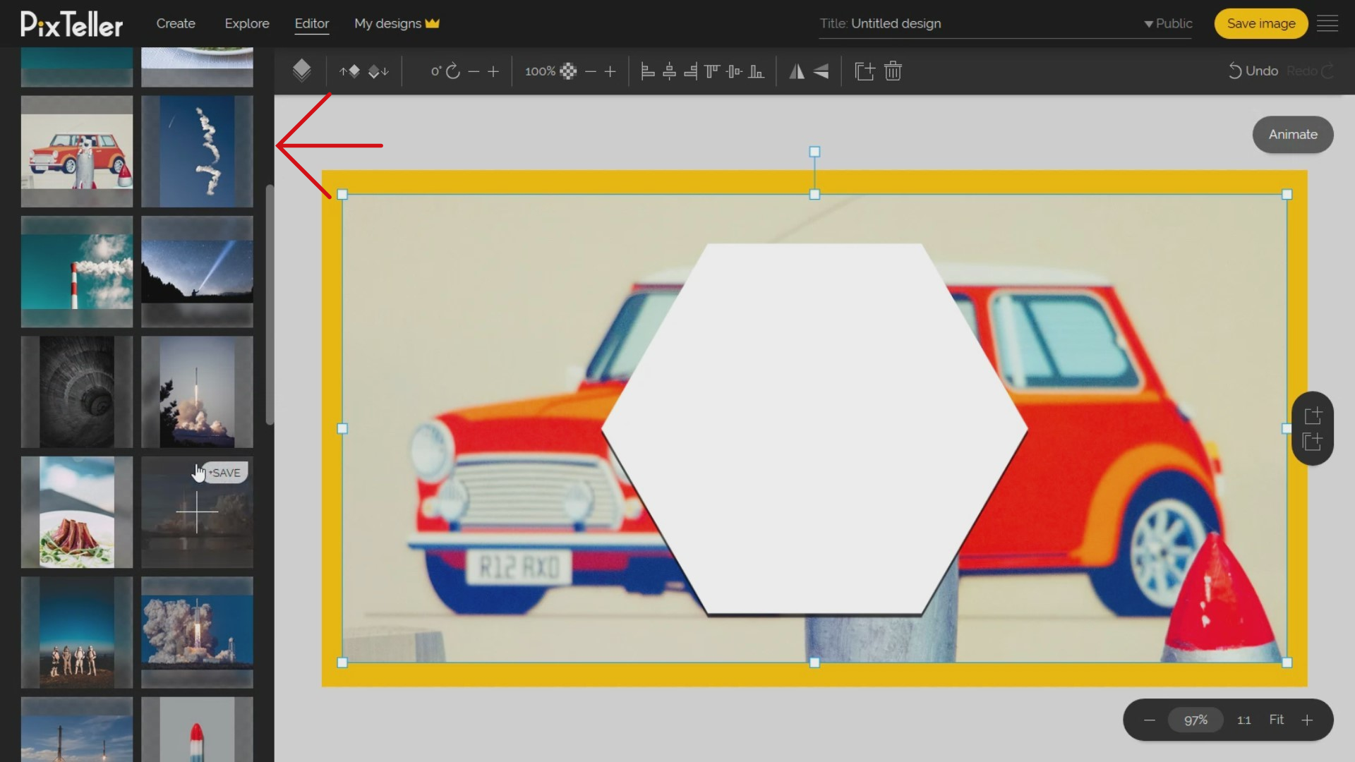Image resolution: width=1355 pixels, height=762 pixels.
Task: Zoom out canvas with minus
Action: [x=1150, y=720]
